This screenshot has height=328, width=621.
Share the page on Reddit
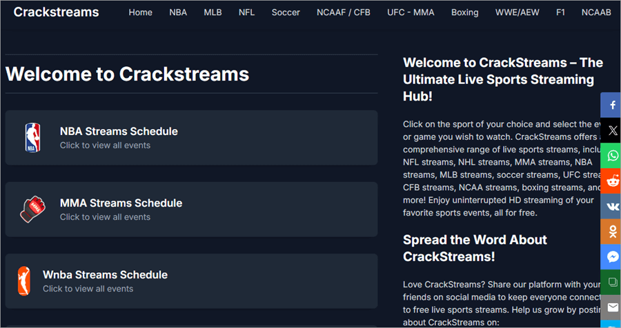pos(611,181)
